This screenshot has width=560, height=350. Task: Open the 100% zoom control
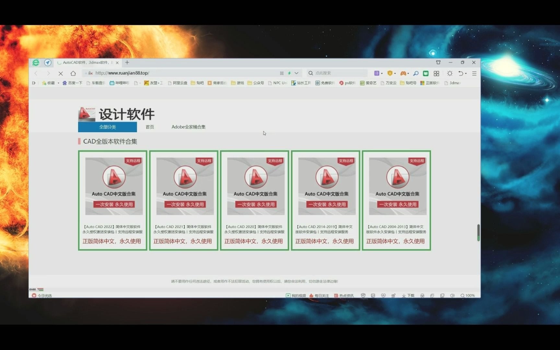[468, 296]
